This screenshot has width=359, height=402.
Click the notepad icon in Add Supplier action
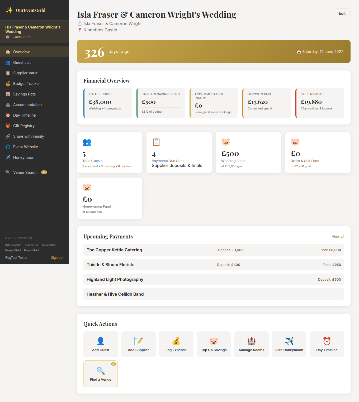pos(138,341)
